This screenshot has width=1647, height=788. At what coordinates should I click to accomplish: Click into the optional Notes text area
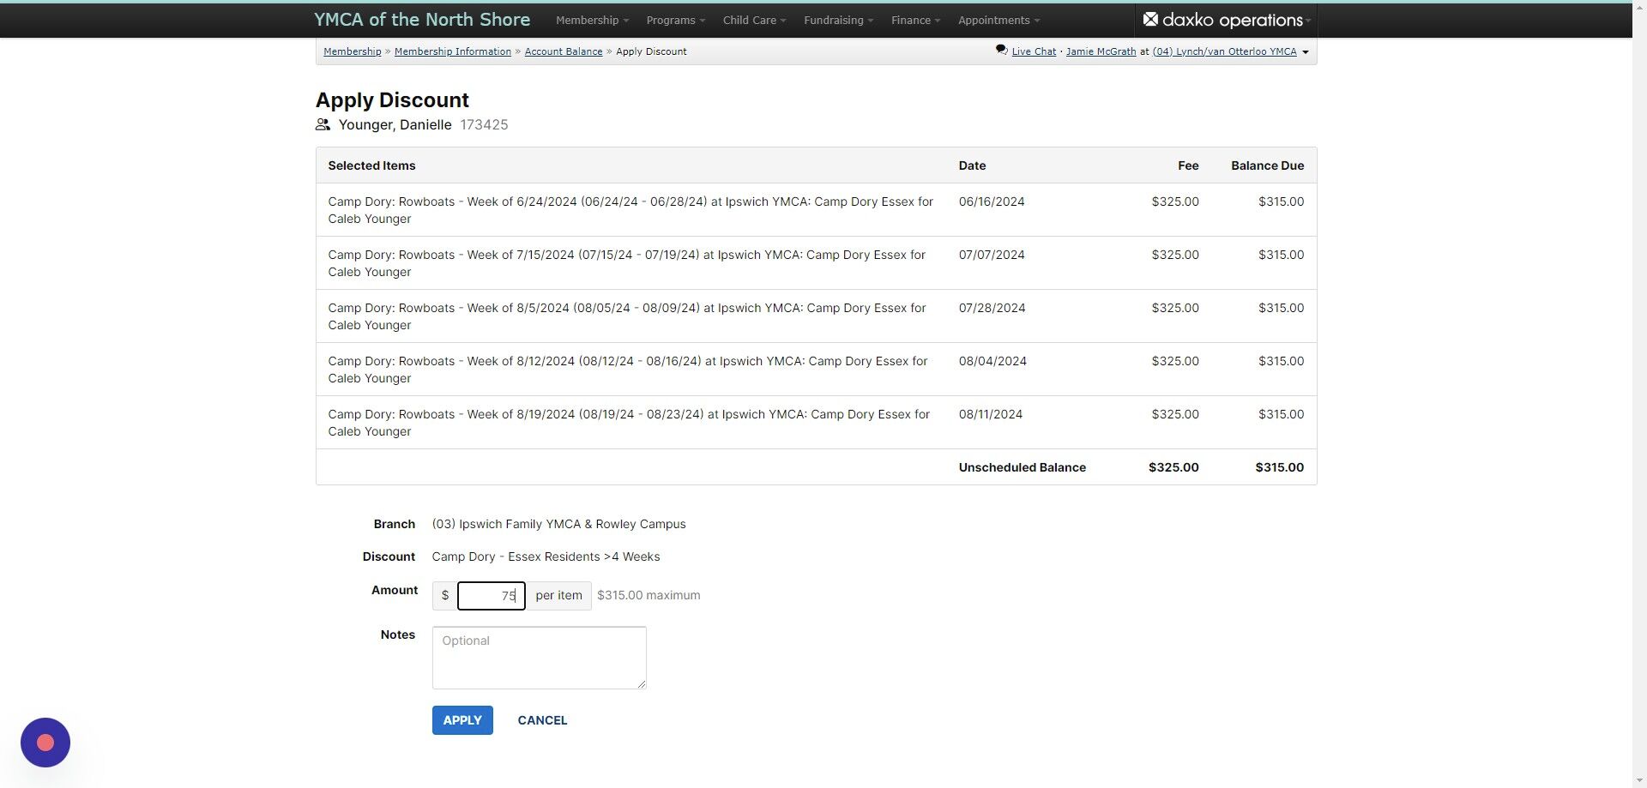pos(539,658)
